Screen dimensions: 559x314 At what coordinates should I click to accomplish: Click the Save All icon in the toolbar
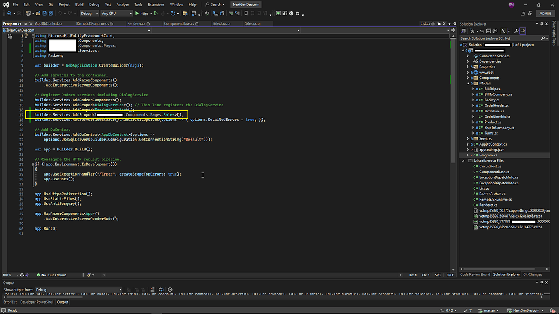[x=50, y=13]
